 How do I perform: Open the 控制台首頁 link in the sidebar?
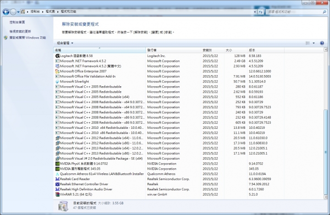(17, 22)
